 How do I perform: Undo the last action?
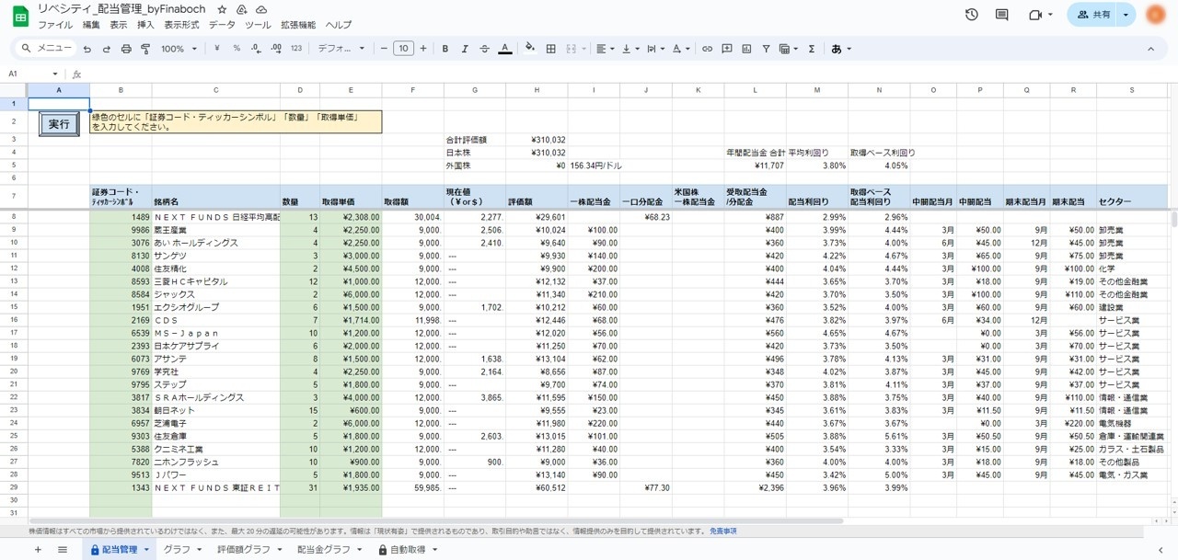click(x=87, y=49)
